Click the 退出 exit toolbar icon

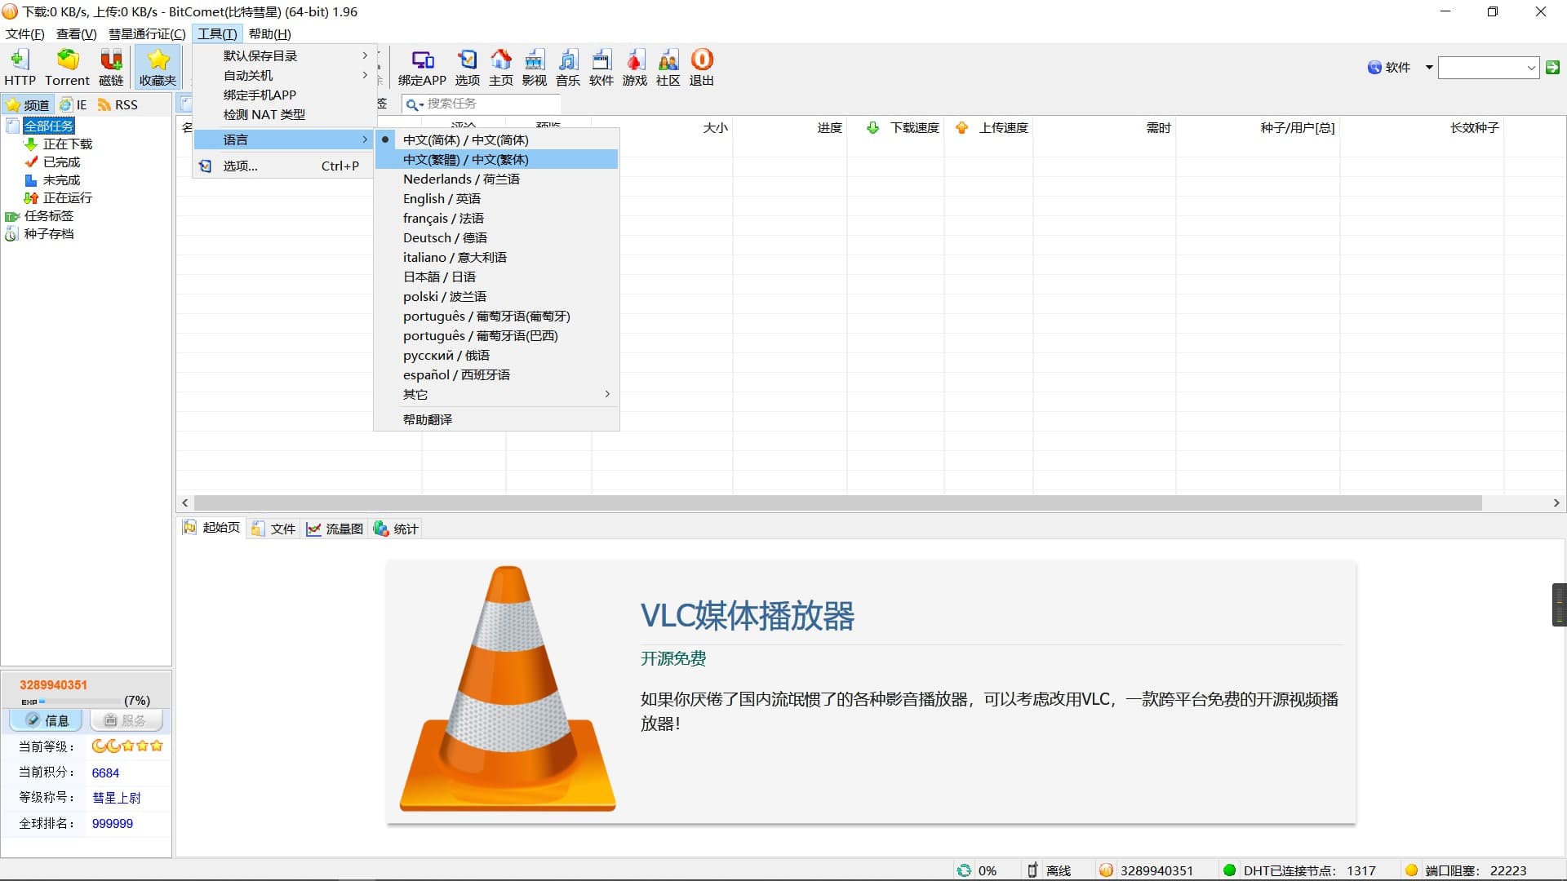coord(701,67)
